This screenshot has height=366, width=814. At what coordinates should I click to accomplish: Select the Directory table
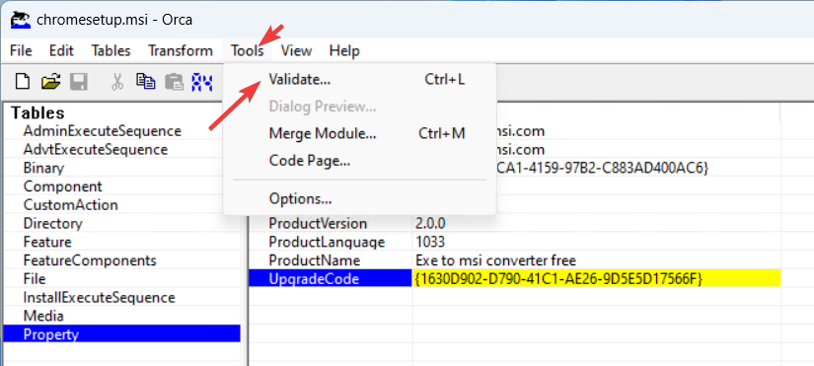click(52, 224)
